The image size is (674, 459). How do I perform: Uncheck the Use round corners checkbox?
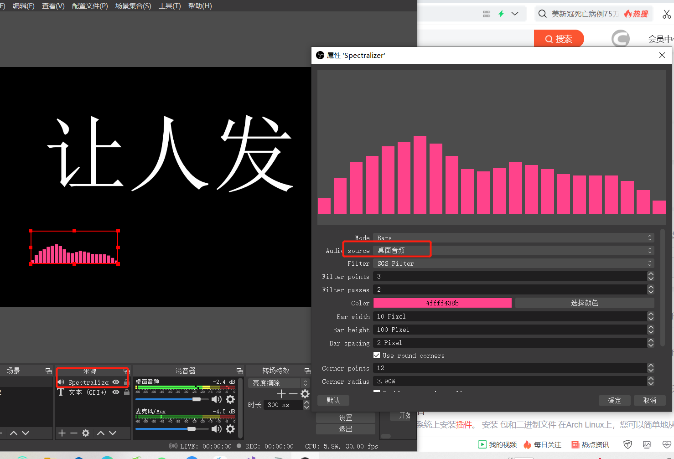tap(377, 355)
